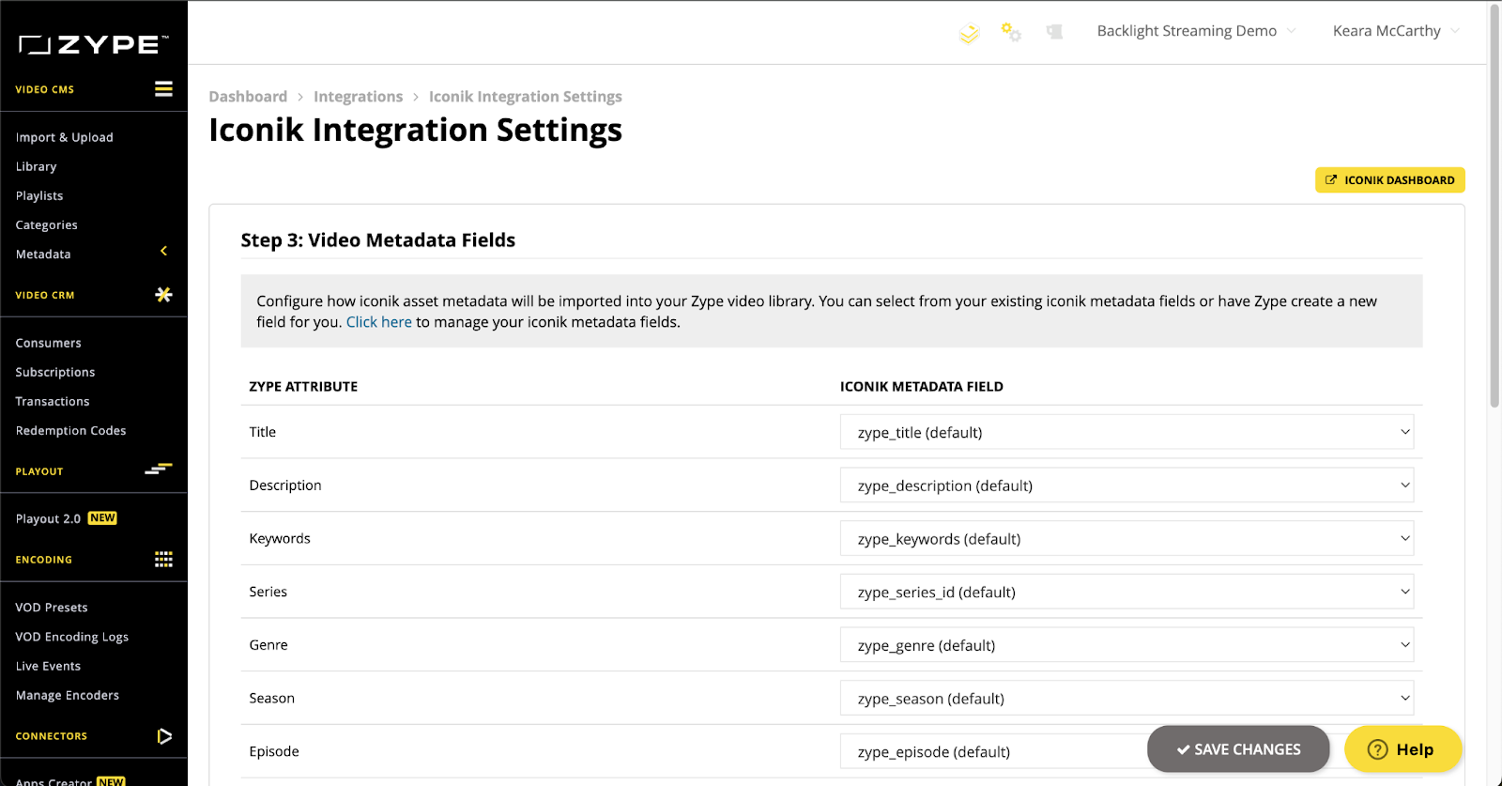
Task: Open Categories in sidebar
Action: [47, 225]
